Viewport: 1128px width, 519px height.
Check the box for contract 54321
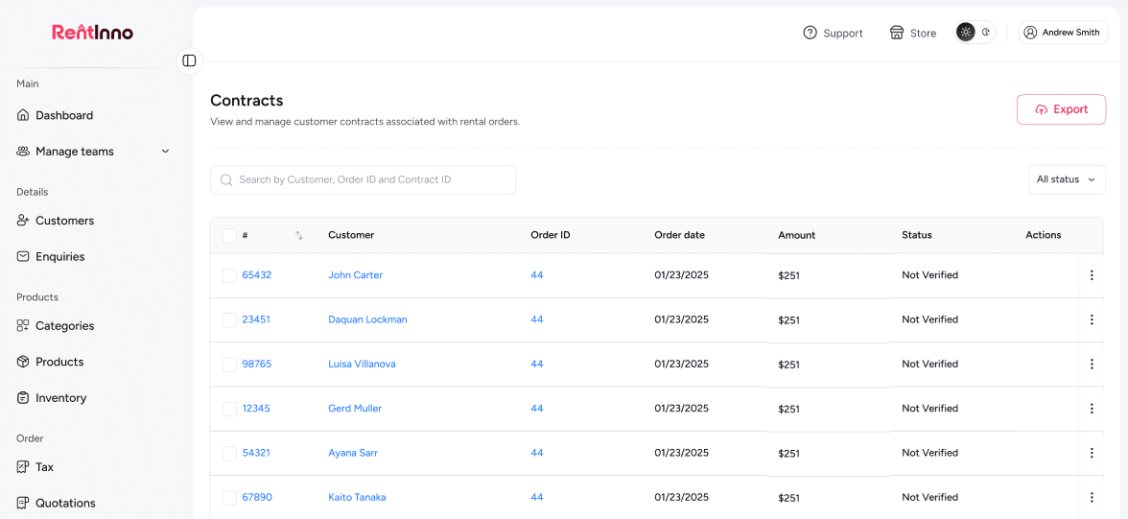(x=229, y=454)
